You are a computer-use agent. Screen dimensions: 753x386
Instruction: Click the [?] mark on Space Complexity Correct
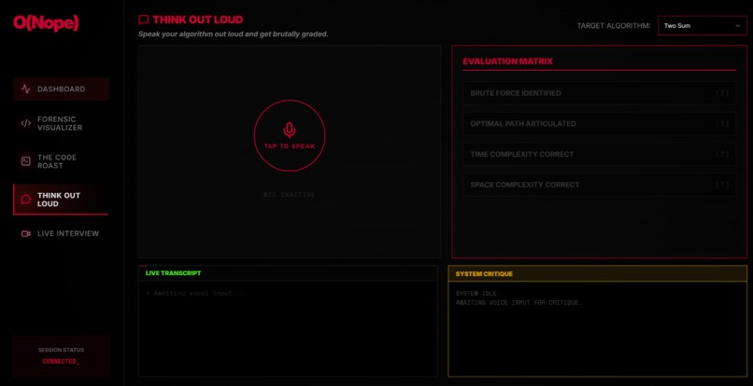(722, 185)
